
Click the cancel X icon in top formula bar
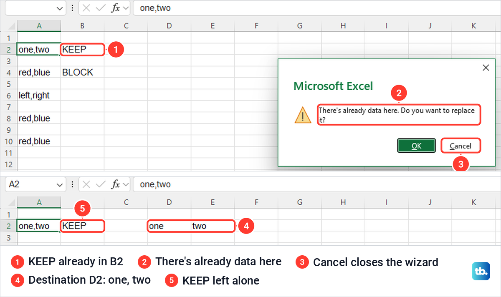click(x=86, y=8)
